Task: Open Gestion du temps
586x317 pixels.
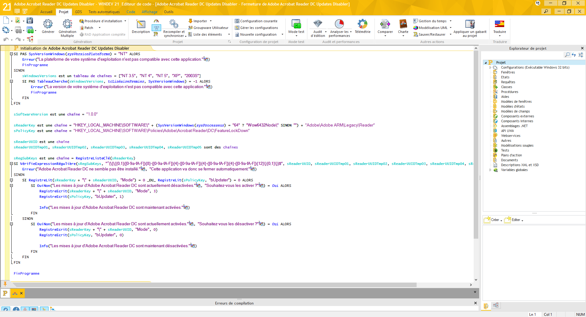Action: (432, 21)
